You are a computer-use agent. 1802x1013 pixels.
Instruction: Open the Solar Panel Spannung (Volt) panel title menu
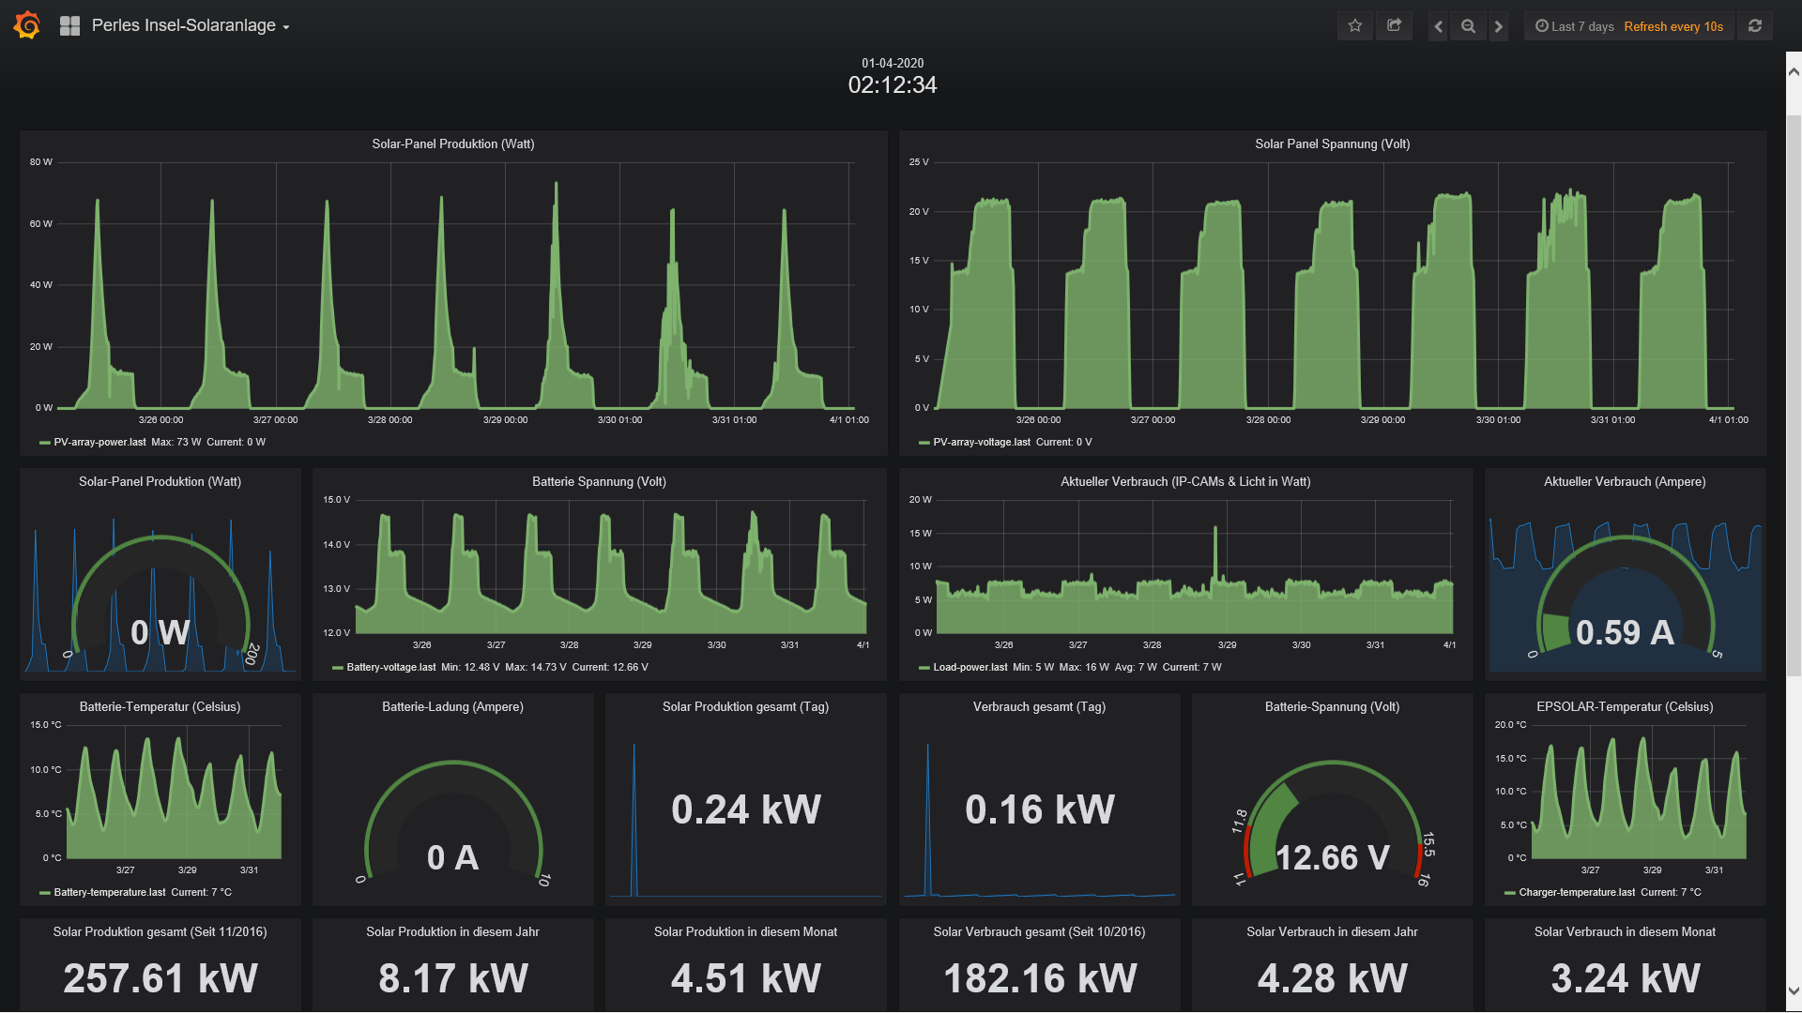[1332, 144]
